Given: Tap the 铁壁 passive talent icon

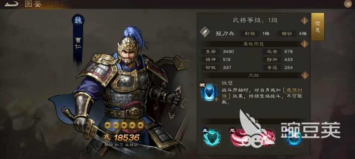Looking at the screenshot, I should pyautogui.click(x=209, y=92).
